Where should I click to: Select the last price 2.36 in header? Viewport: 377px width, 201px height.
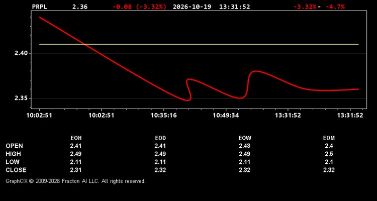[x=80, y=7]
